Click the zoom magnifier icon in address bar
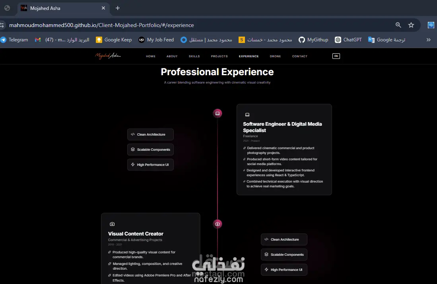Screen dimensions: 437x284 click(x=398, y=25)
